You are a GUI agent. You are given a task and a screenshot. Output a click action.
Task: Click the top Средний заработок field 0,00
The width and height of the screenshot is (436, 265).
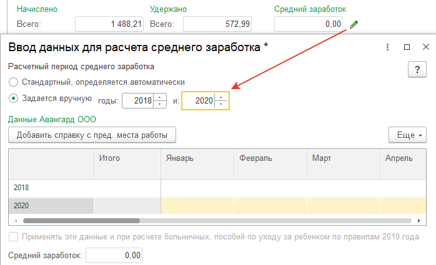click(x=309, y=24)
